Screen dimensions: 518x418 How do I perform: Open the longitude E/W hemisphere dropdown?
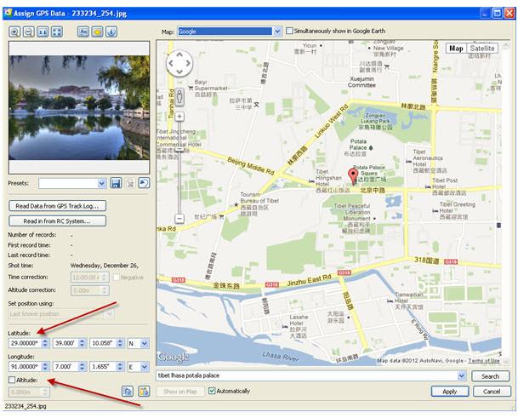point(145,367)
